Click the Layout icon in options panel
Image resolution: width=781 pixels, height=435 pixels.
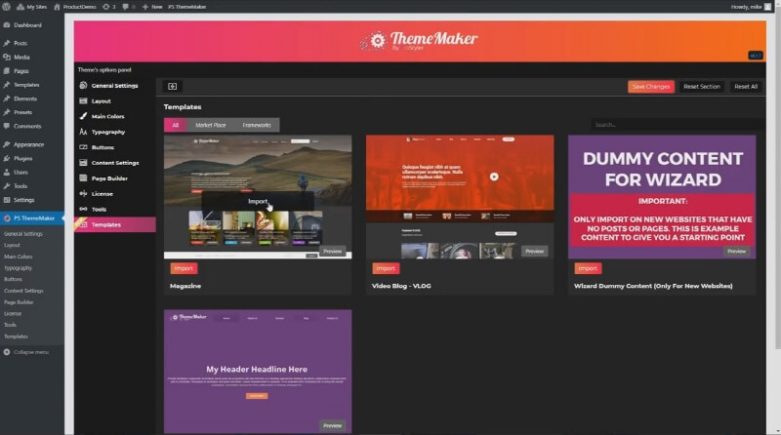click(83, 101)
